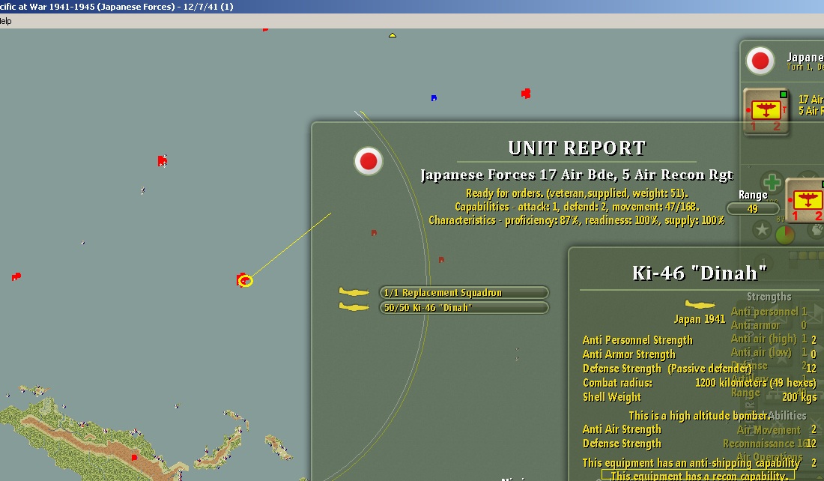Click the star icon in the side panel
824x481 pixels.
coord(762,229)
